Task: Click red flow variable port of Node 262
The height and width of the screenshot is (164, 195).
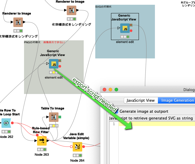Action: point(12,123)
